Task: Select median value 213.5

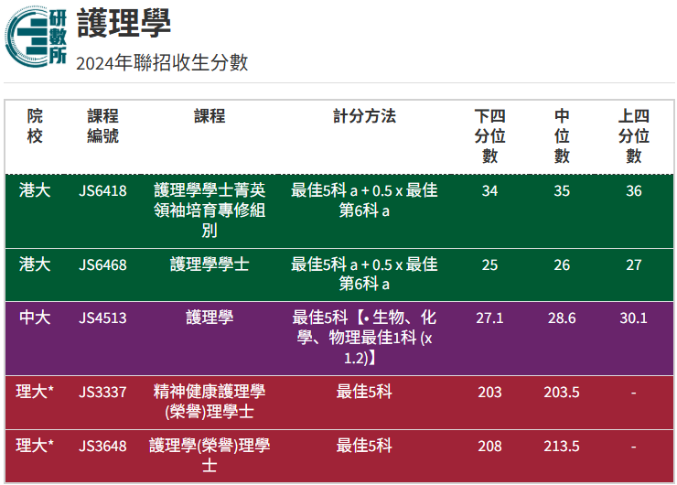Action: [x=562, y=447]
